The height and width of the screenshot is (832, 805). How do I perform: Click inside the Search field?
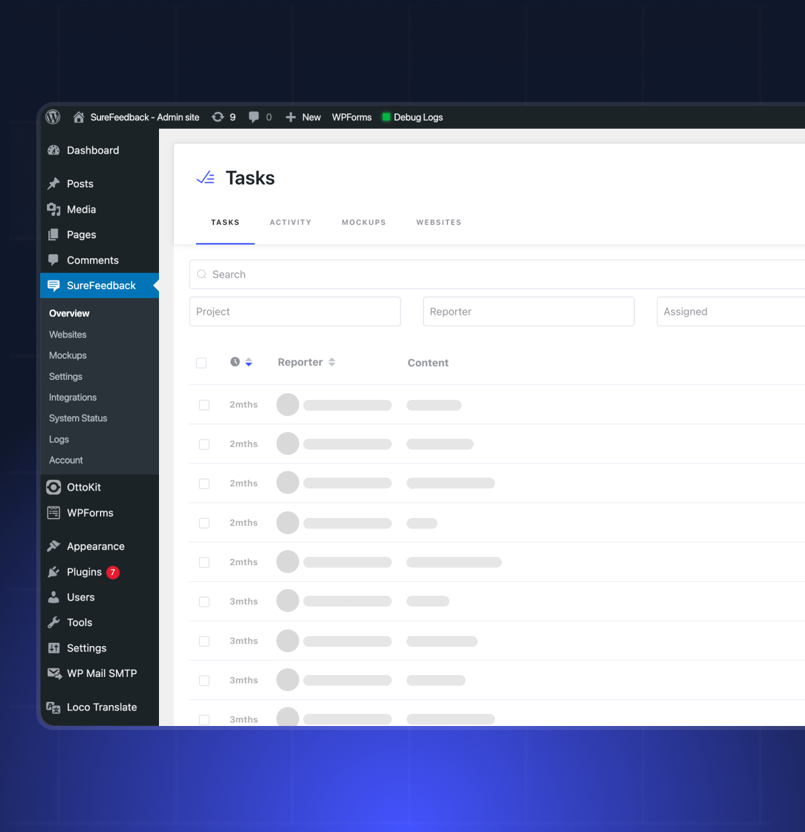click(x=402, y=274)
